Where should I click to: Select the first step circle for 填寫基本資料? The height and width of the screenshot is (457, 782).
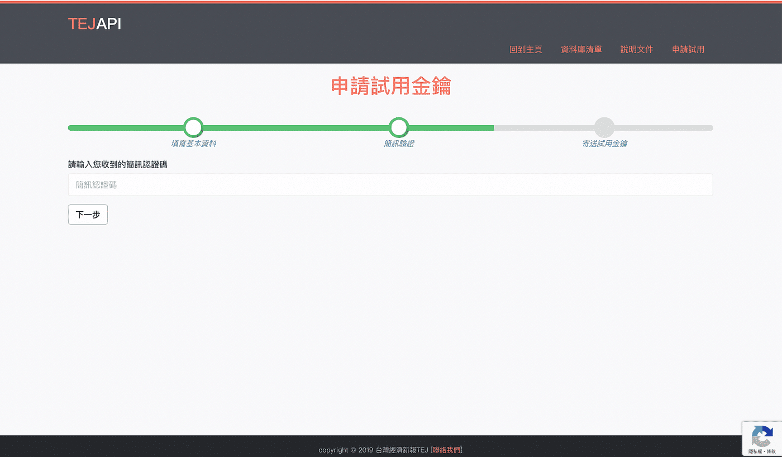[193, 127]
